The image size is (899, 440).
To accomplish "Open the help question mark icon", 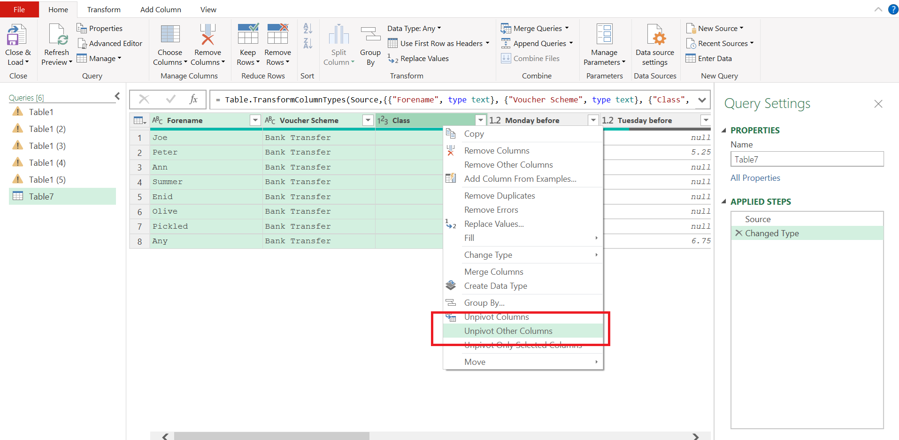I will coord(893,9).
